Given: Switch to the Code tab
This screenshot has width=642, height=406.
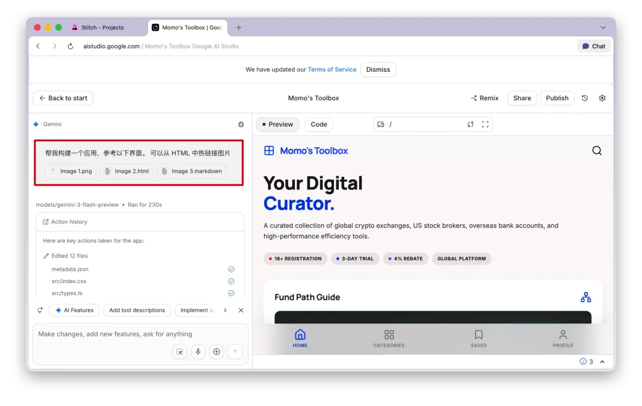Looking at the screenshot, I should point(319,124).
